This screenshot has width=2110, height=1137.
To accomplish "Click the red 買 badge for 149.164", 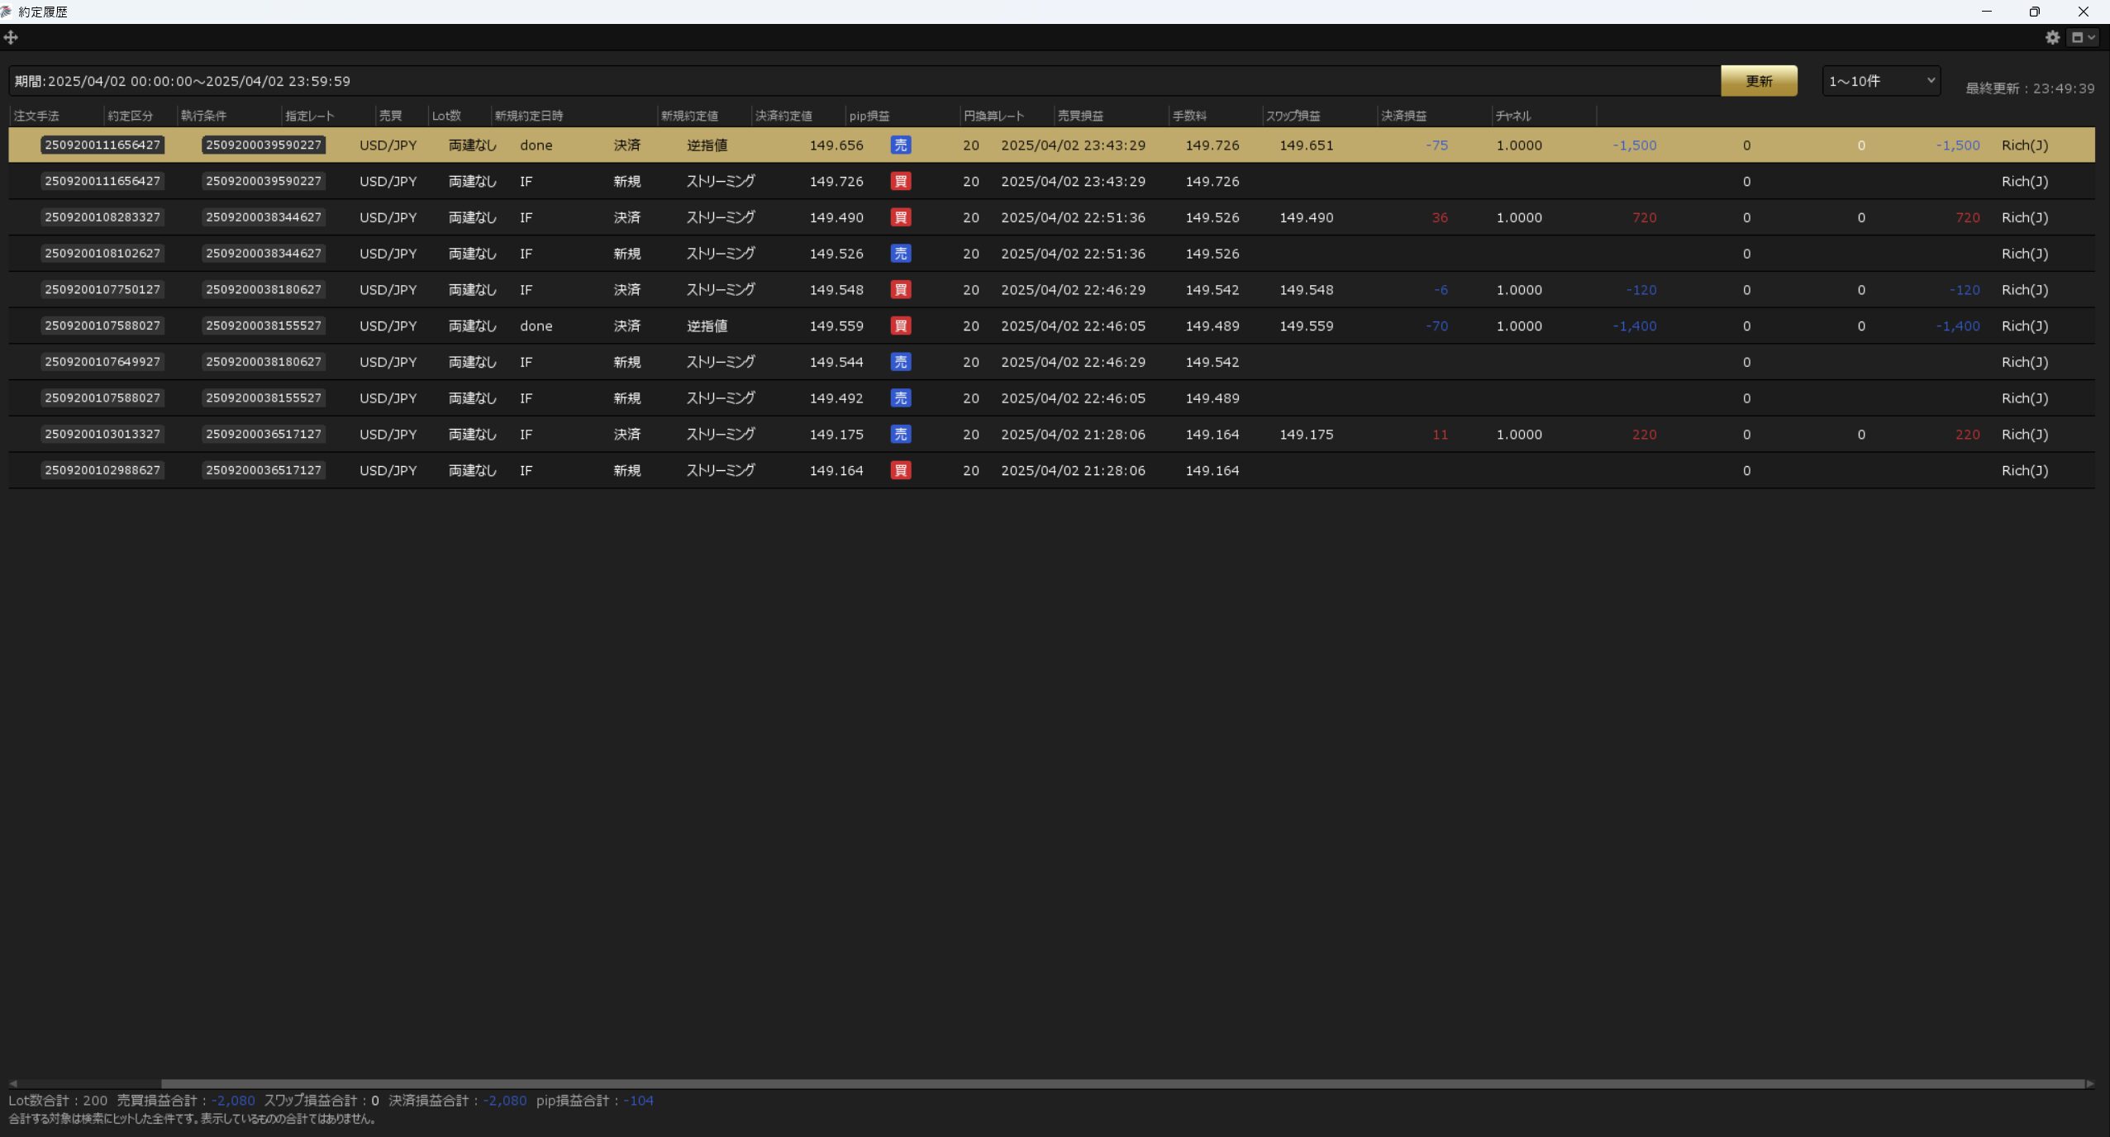I will 900,471.
